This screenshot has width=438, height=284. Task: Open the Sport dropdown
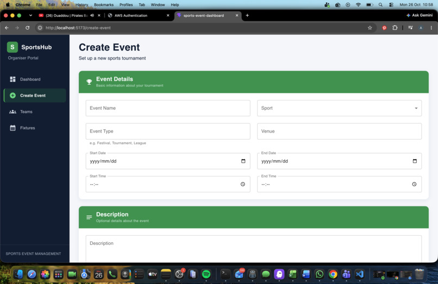click(x=339, y=108)
